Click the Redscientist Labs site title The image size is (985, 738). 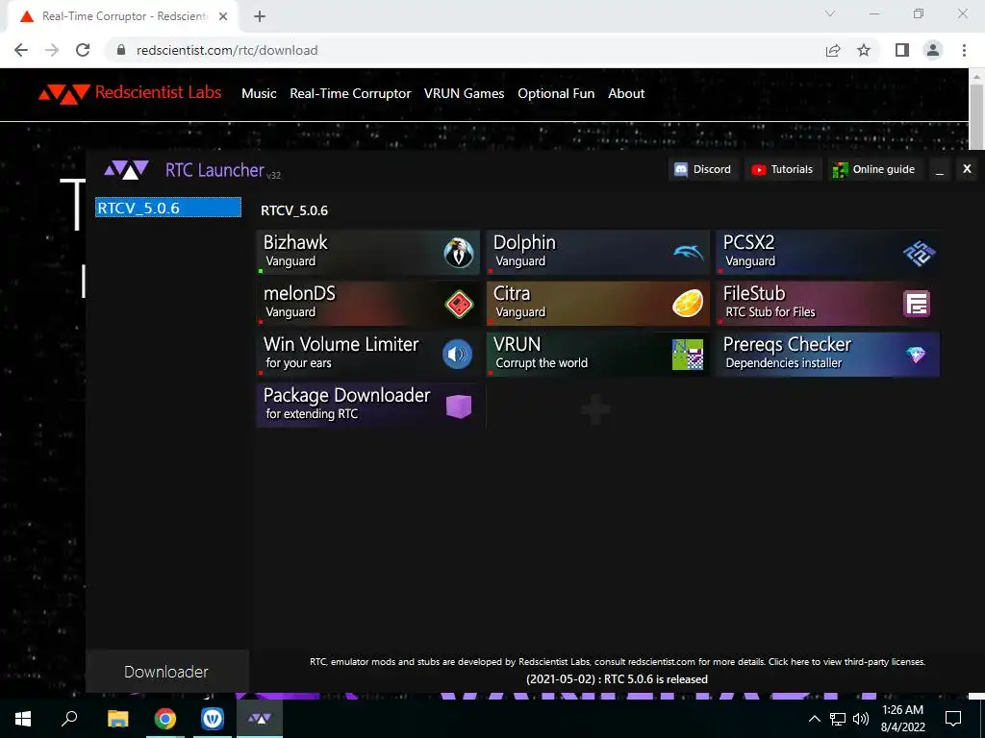tap(159, 93)
